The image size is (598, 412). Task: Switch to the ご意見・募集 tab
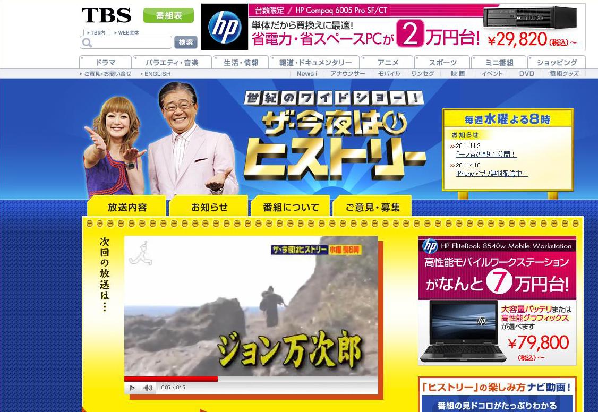pos(373,207)
